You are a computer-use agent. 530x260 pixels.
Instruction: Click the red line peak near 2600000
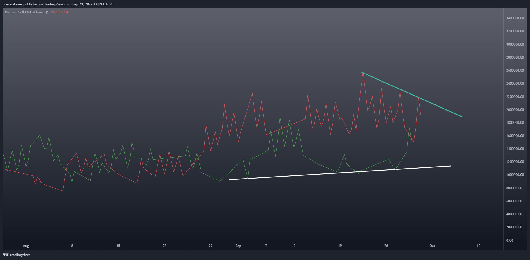(x=363, y=72)
